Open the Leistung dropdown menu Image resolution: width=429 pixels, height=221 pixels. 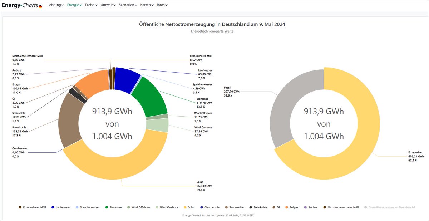pos(56,5)
